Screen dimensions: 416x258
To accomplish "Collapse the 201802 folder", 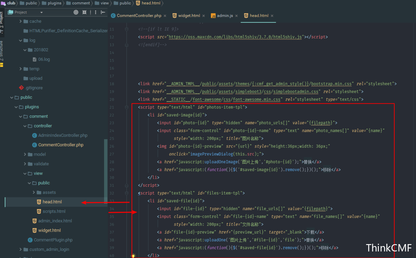I will [x=25, y=50].
